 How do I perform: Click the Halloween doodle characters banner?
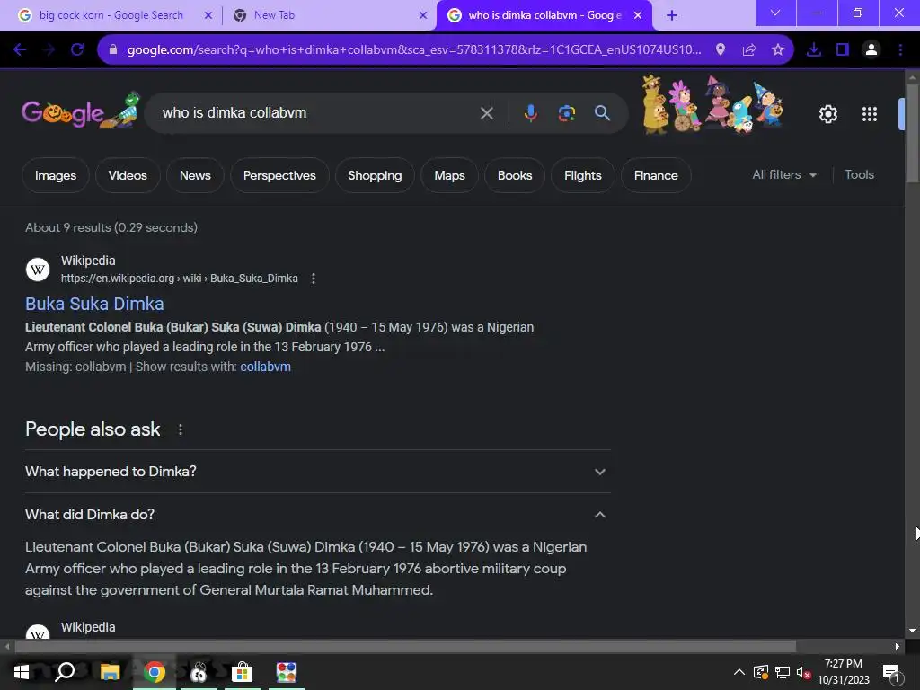pyautogui.click(x=712, y=106)
